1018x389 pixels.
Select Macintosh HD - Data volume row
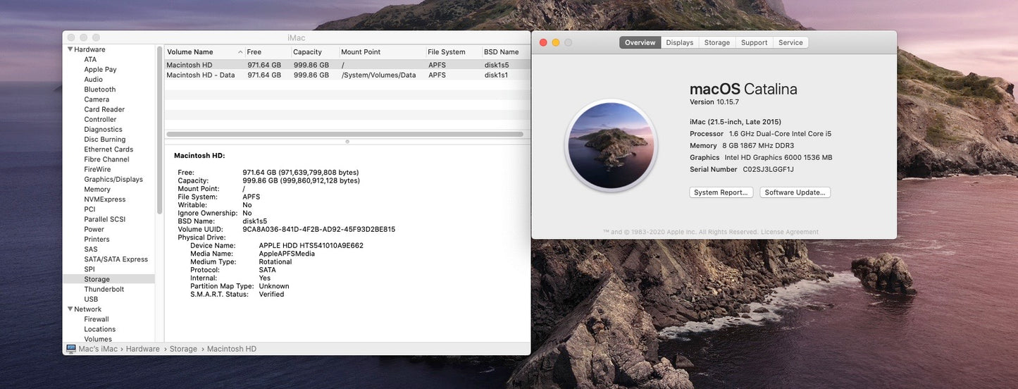click(x=201, y=75)
